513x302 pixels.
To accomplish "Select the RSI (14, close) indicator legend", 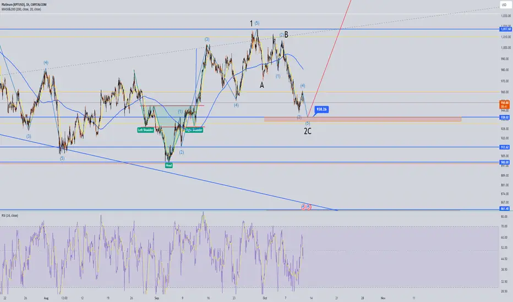I will click(10, 215).
